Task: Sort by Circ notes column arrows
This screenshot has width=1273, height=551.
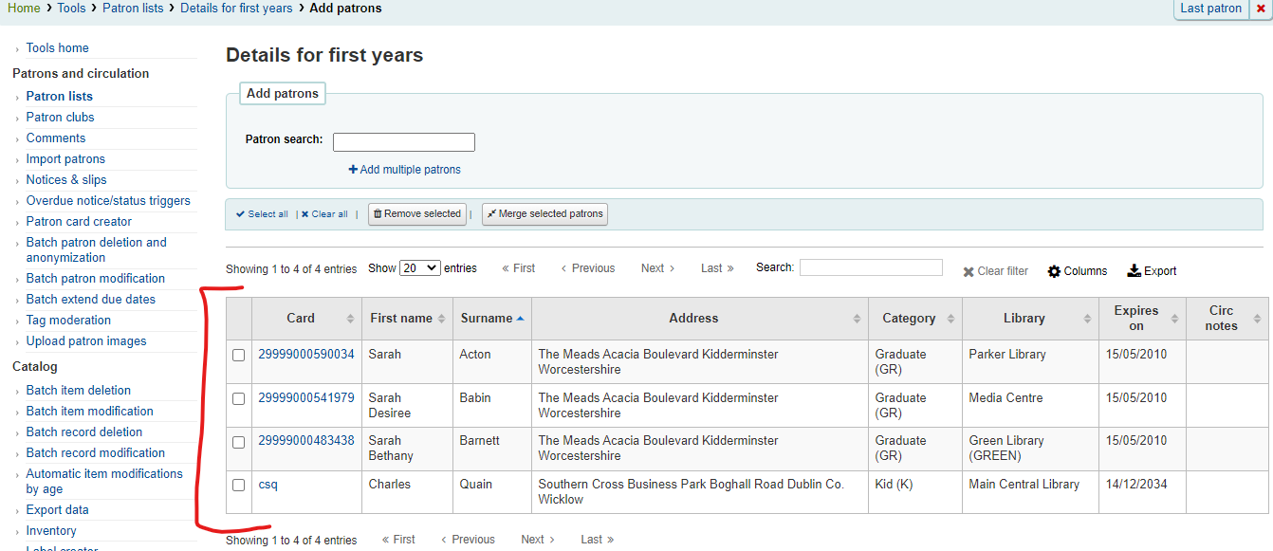Action: pyautogui.click(x=1258, y=319)
